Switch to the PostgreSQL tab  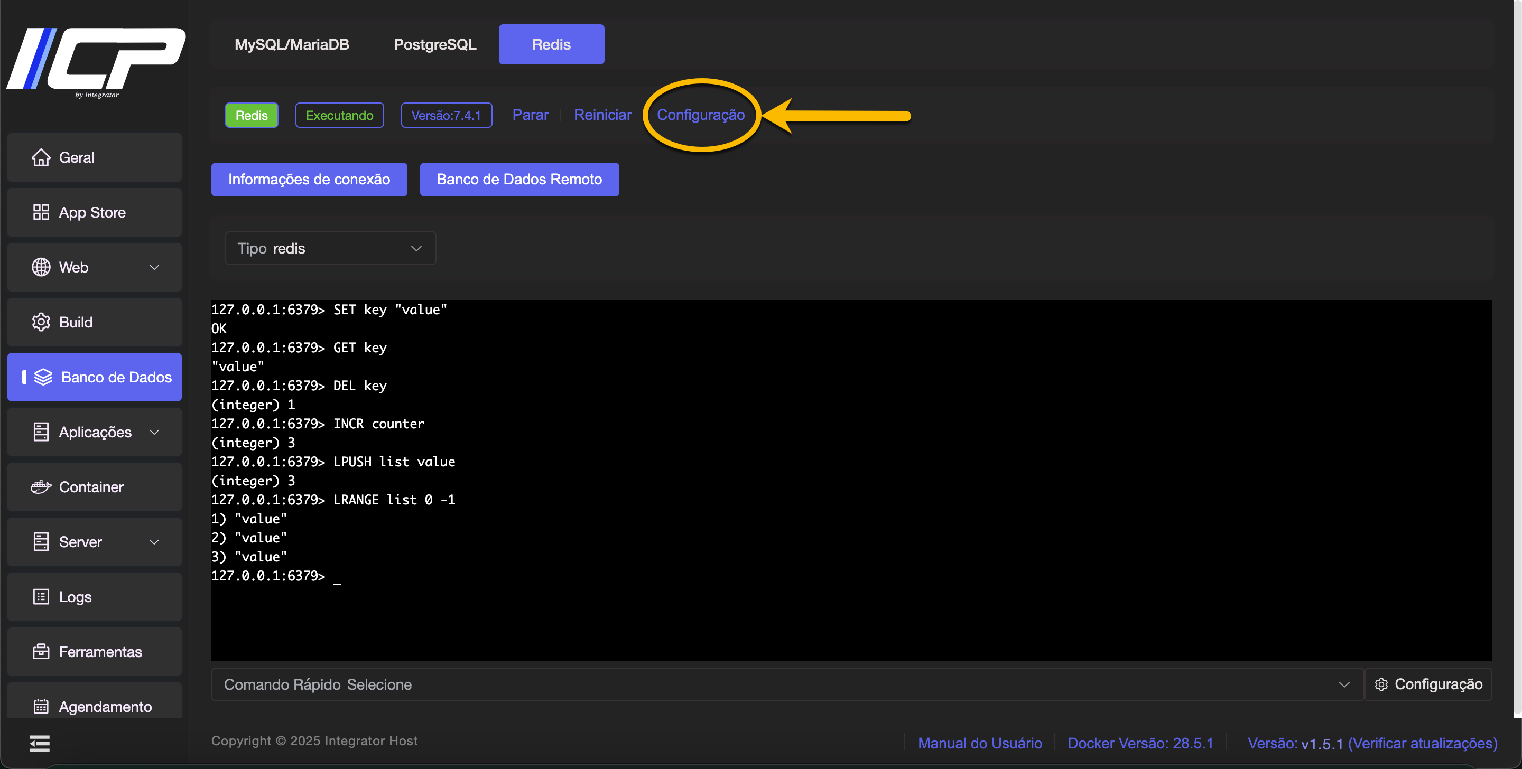tap(435, 45)
